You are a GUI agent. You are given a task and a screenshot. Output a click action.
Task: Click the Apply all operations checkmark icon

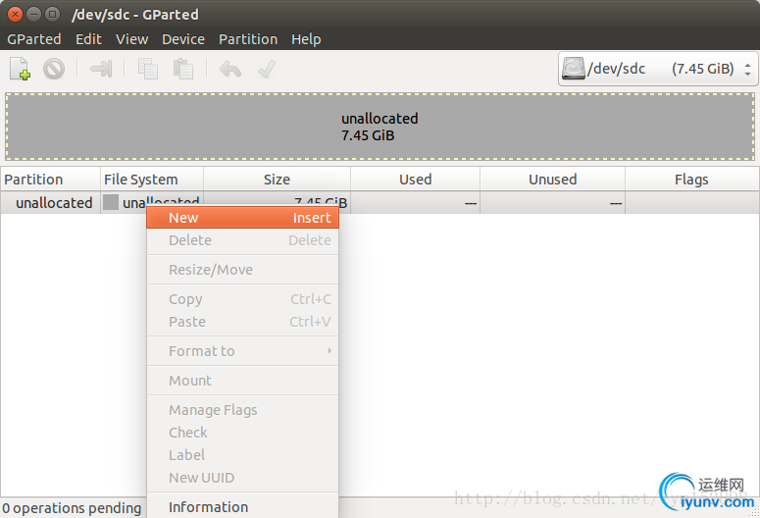click(x=267, y=69)
